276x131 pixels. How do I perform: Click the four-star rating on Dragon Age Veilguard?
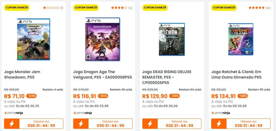point(119,8)
